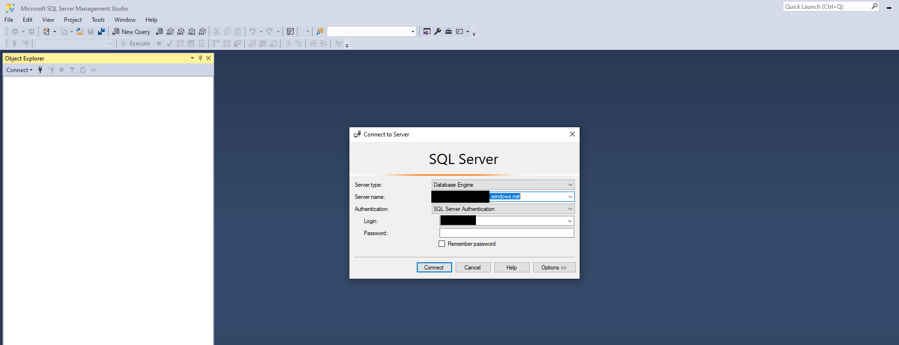Click the Refresh icon in Object Explorer
The image size is (899, 345).
pyautogui.click(x=83, y=70)
